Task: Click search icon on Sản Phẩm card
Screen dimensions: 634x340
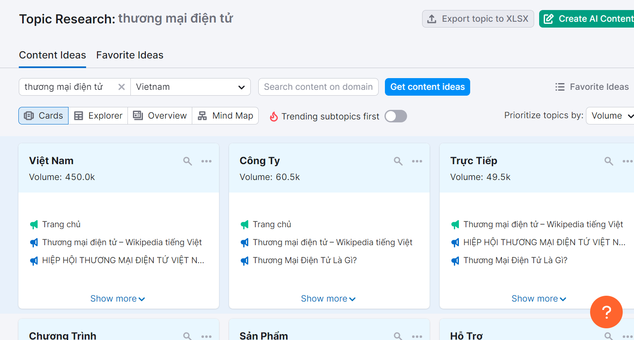Action: click(x=398, y=336)
